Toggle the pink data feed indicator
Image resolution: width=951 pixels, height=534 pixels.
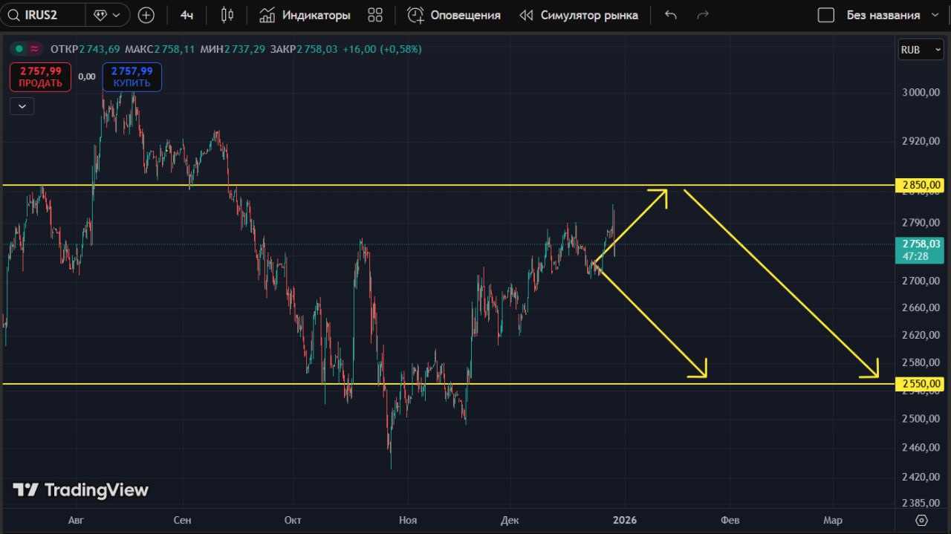(x=34, y=49)
